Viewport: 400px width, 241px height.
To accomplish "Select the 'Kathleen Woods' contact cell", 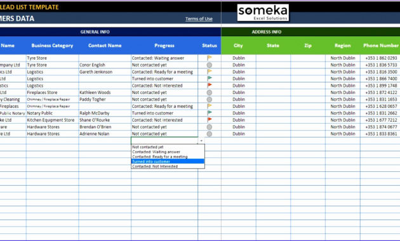I will [105, 93].
